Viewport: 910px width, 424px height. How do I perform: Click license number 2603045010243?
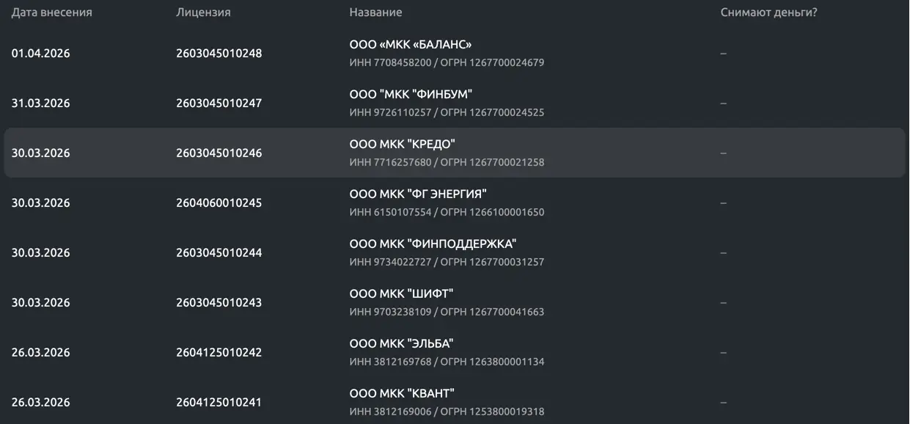(219, 303)
